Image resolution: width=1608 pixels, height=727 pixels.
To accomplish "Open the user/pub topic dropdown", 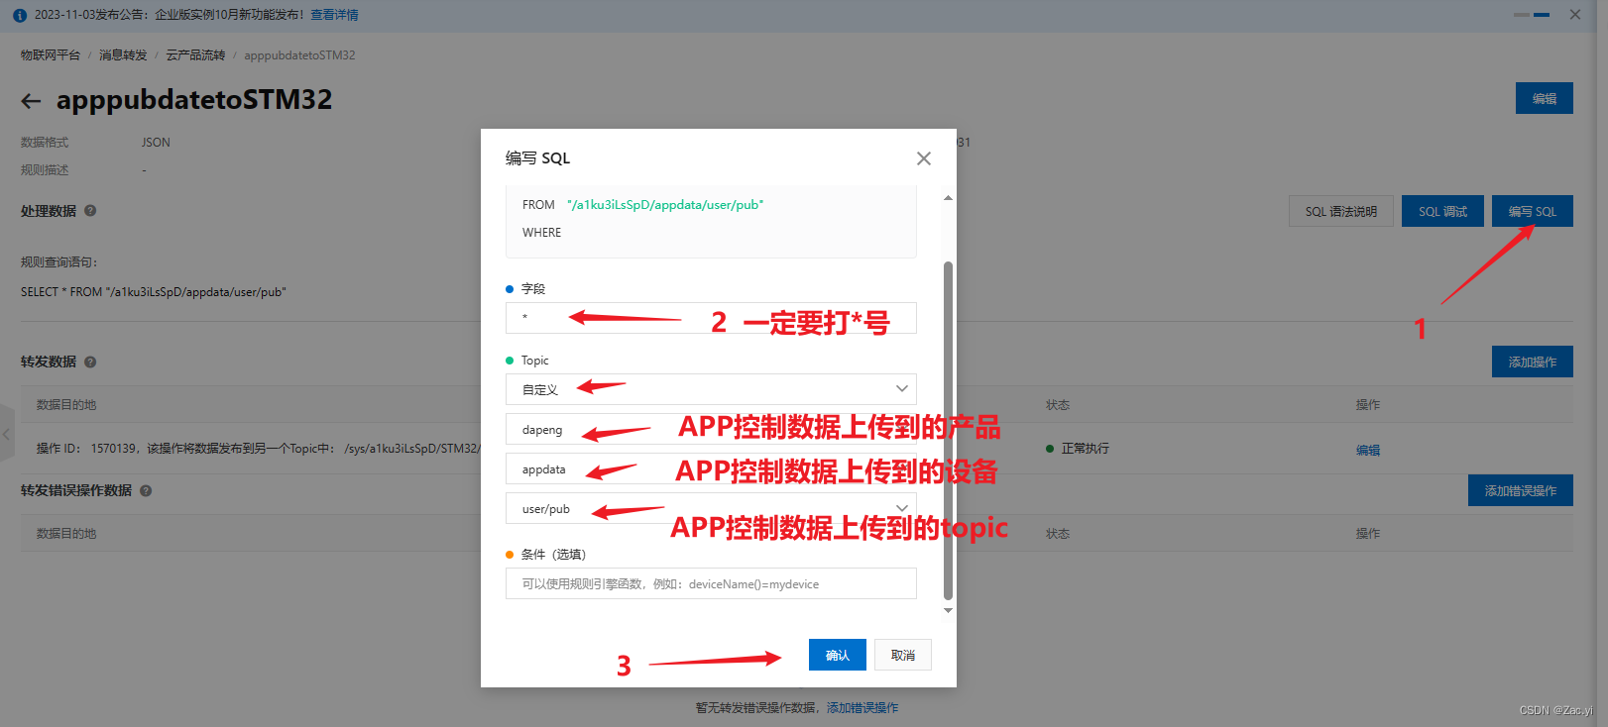I will 711,508.
